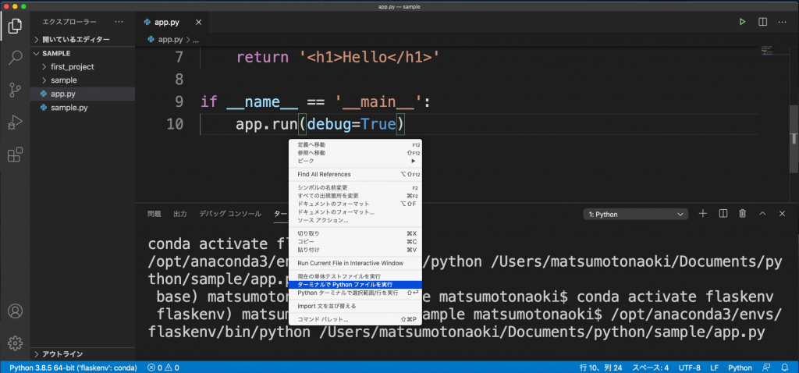Screen dimensions: 799x373
Task: Open the Extensions view
Action: click(x=15, y=155)
